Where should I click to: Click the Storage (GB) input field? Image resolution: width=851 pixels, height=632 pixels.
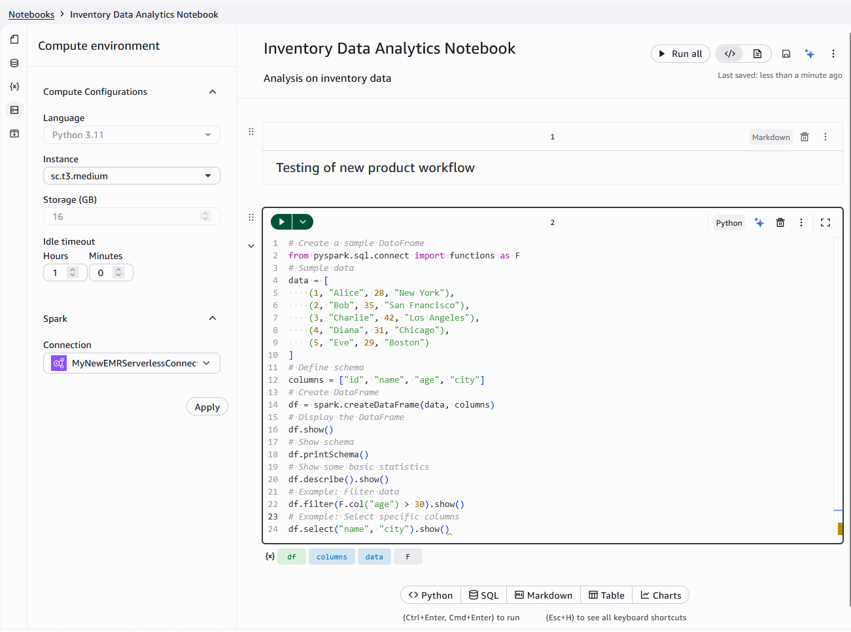click(131, 217)
